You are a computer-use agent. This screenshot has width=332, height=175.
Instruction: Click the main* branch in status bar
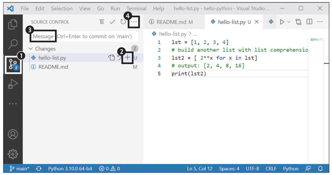19,168
